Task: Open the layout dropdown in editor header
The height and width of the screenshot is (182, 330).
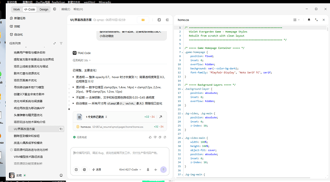Action: click(297, 20)
